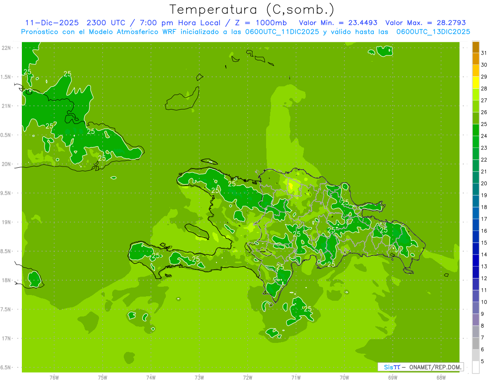Click the color scale label '10'
495x383 pixels.
tap(484, 302)
